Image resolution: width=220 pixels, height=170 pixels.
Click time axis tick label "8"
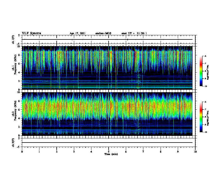point(161,152)
